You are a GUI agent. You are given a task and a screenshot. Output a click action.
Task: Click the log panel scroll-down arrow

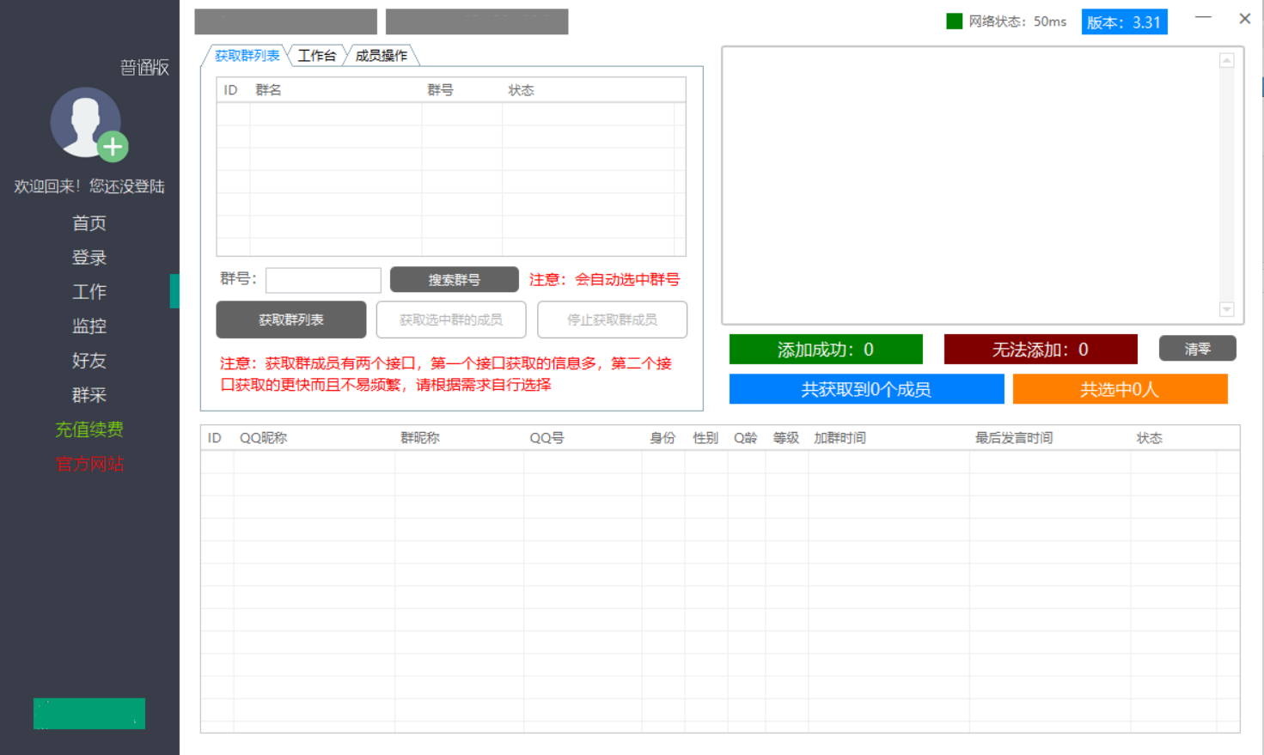click(1227, 309)
